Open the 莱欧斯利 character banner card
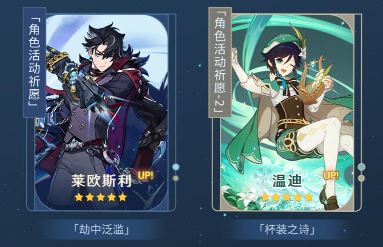Image resolution: width=383 pixels, height=247 pixels. point(101,113)
